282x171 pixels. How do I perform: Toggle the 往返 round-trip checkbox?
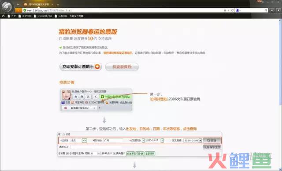click(x=63, y=134)
